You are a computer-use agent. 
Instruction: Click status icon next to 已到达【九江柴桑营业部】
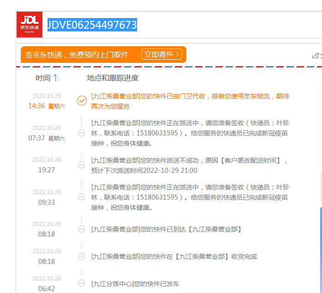[x=82, y=229]
